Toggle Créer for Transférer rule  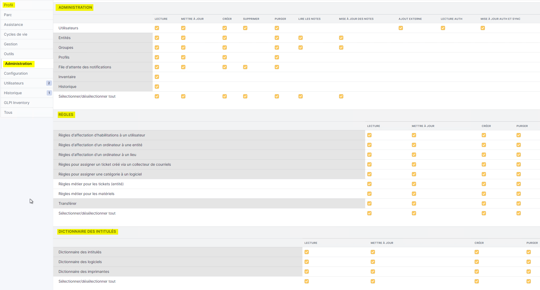pos(484,203)
